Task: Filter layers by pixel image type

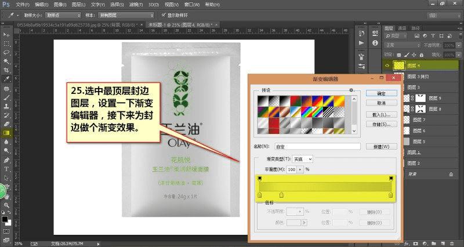Action: pos(417,36)
